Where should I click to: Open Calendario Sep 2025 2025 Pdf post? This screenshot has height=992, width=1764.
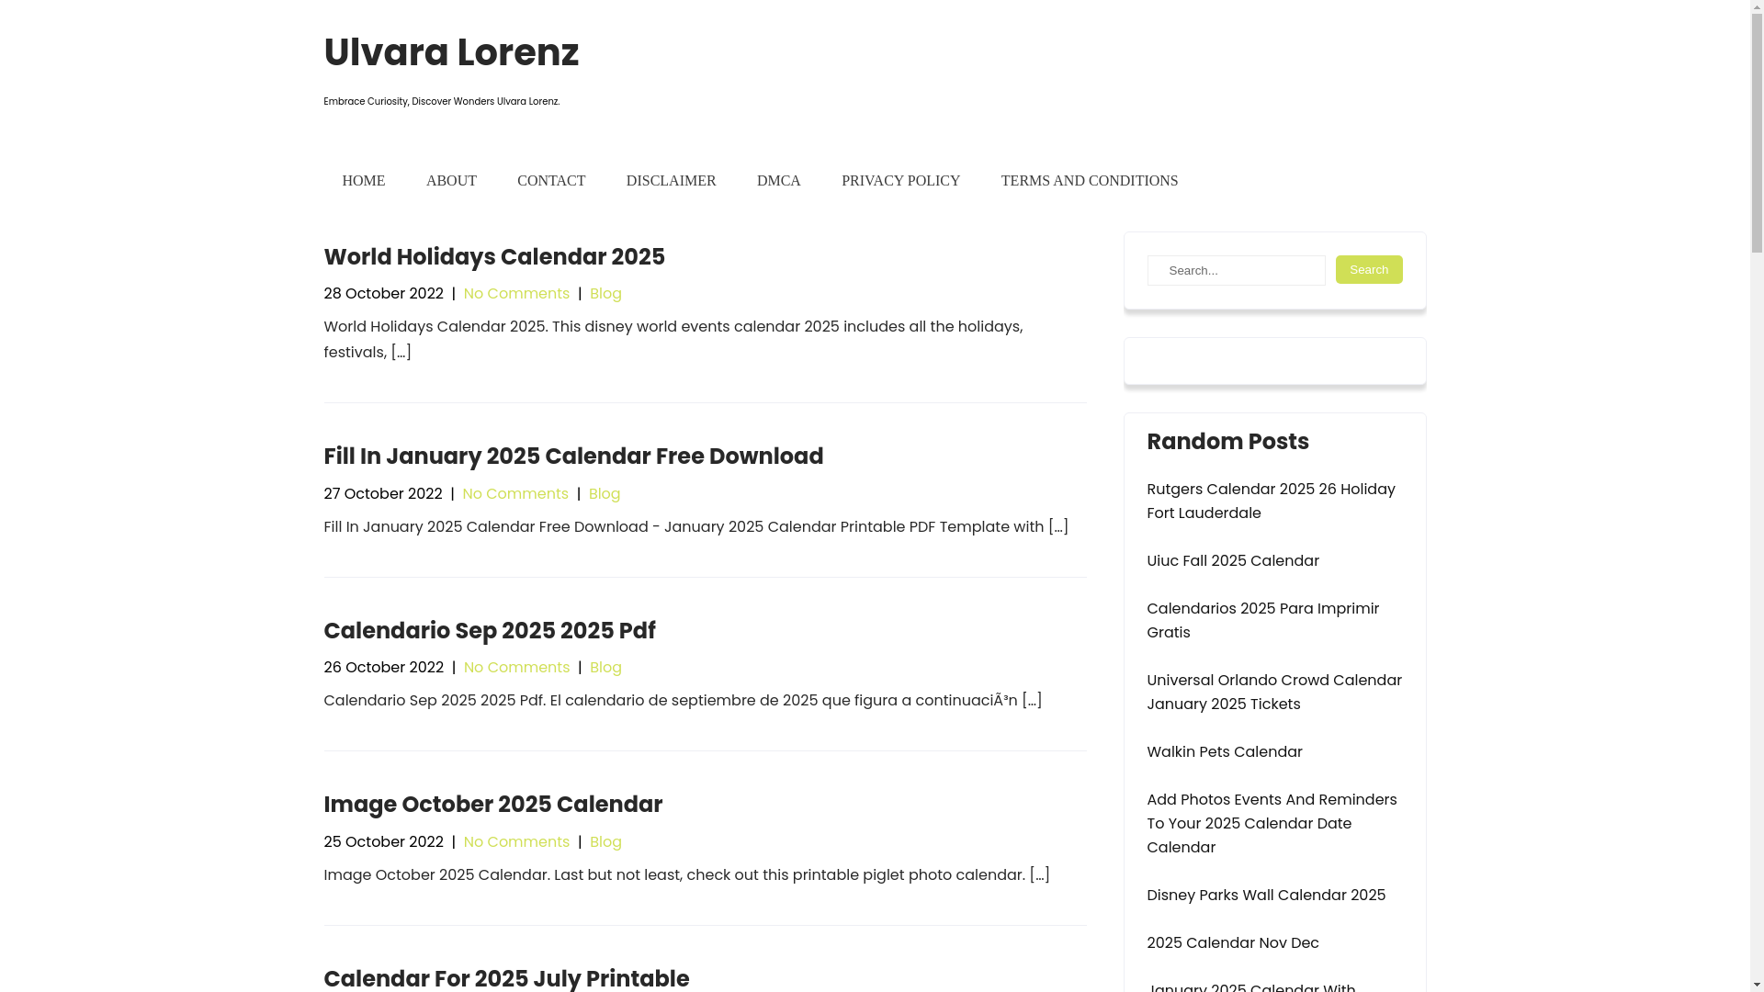coord(489,631)
